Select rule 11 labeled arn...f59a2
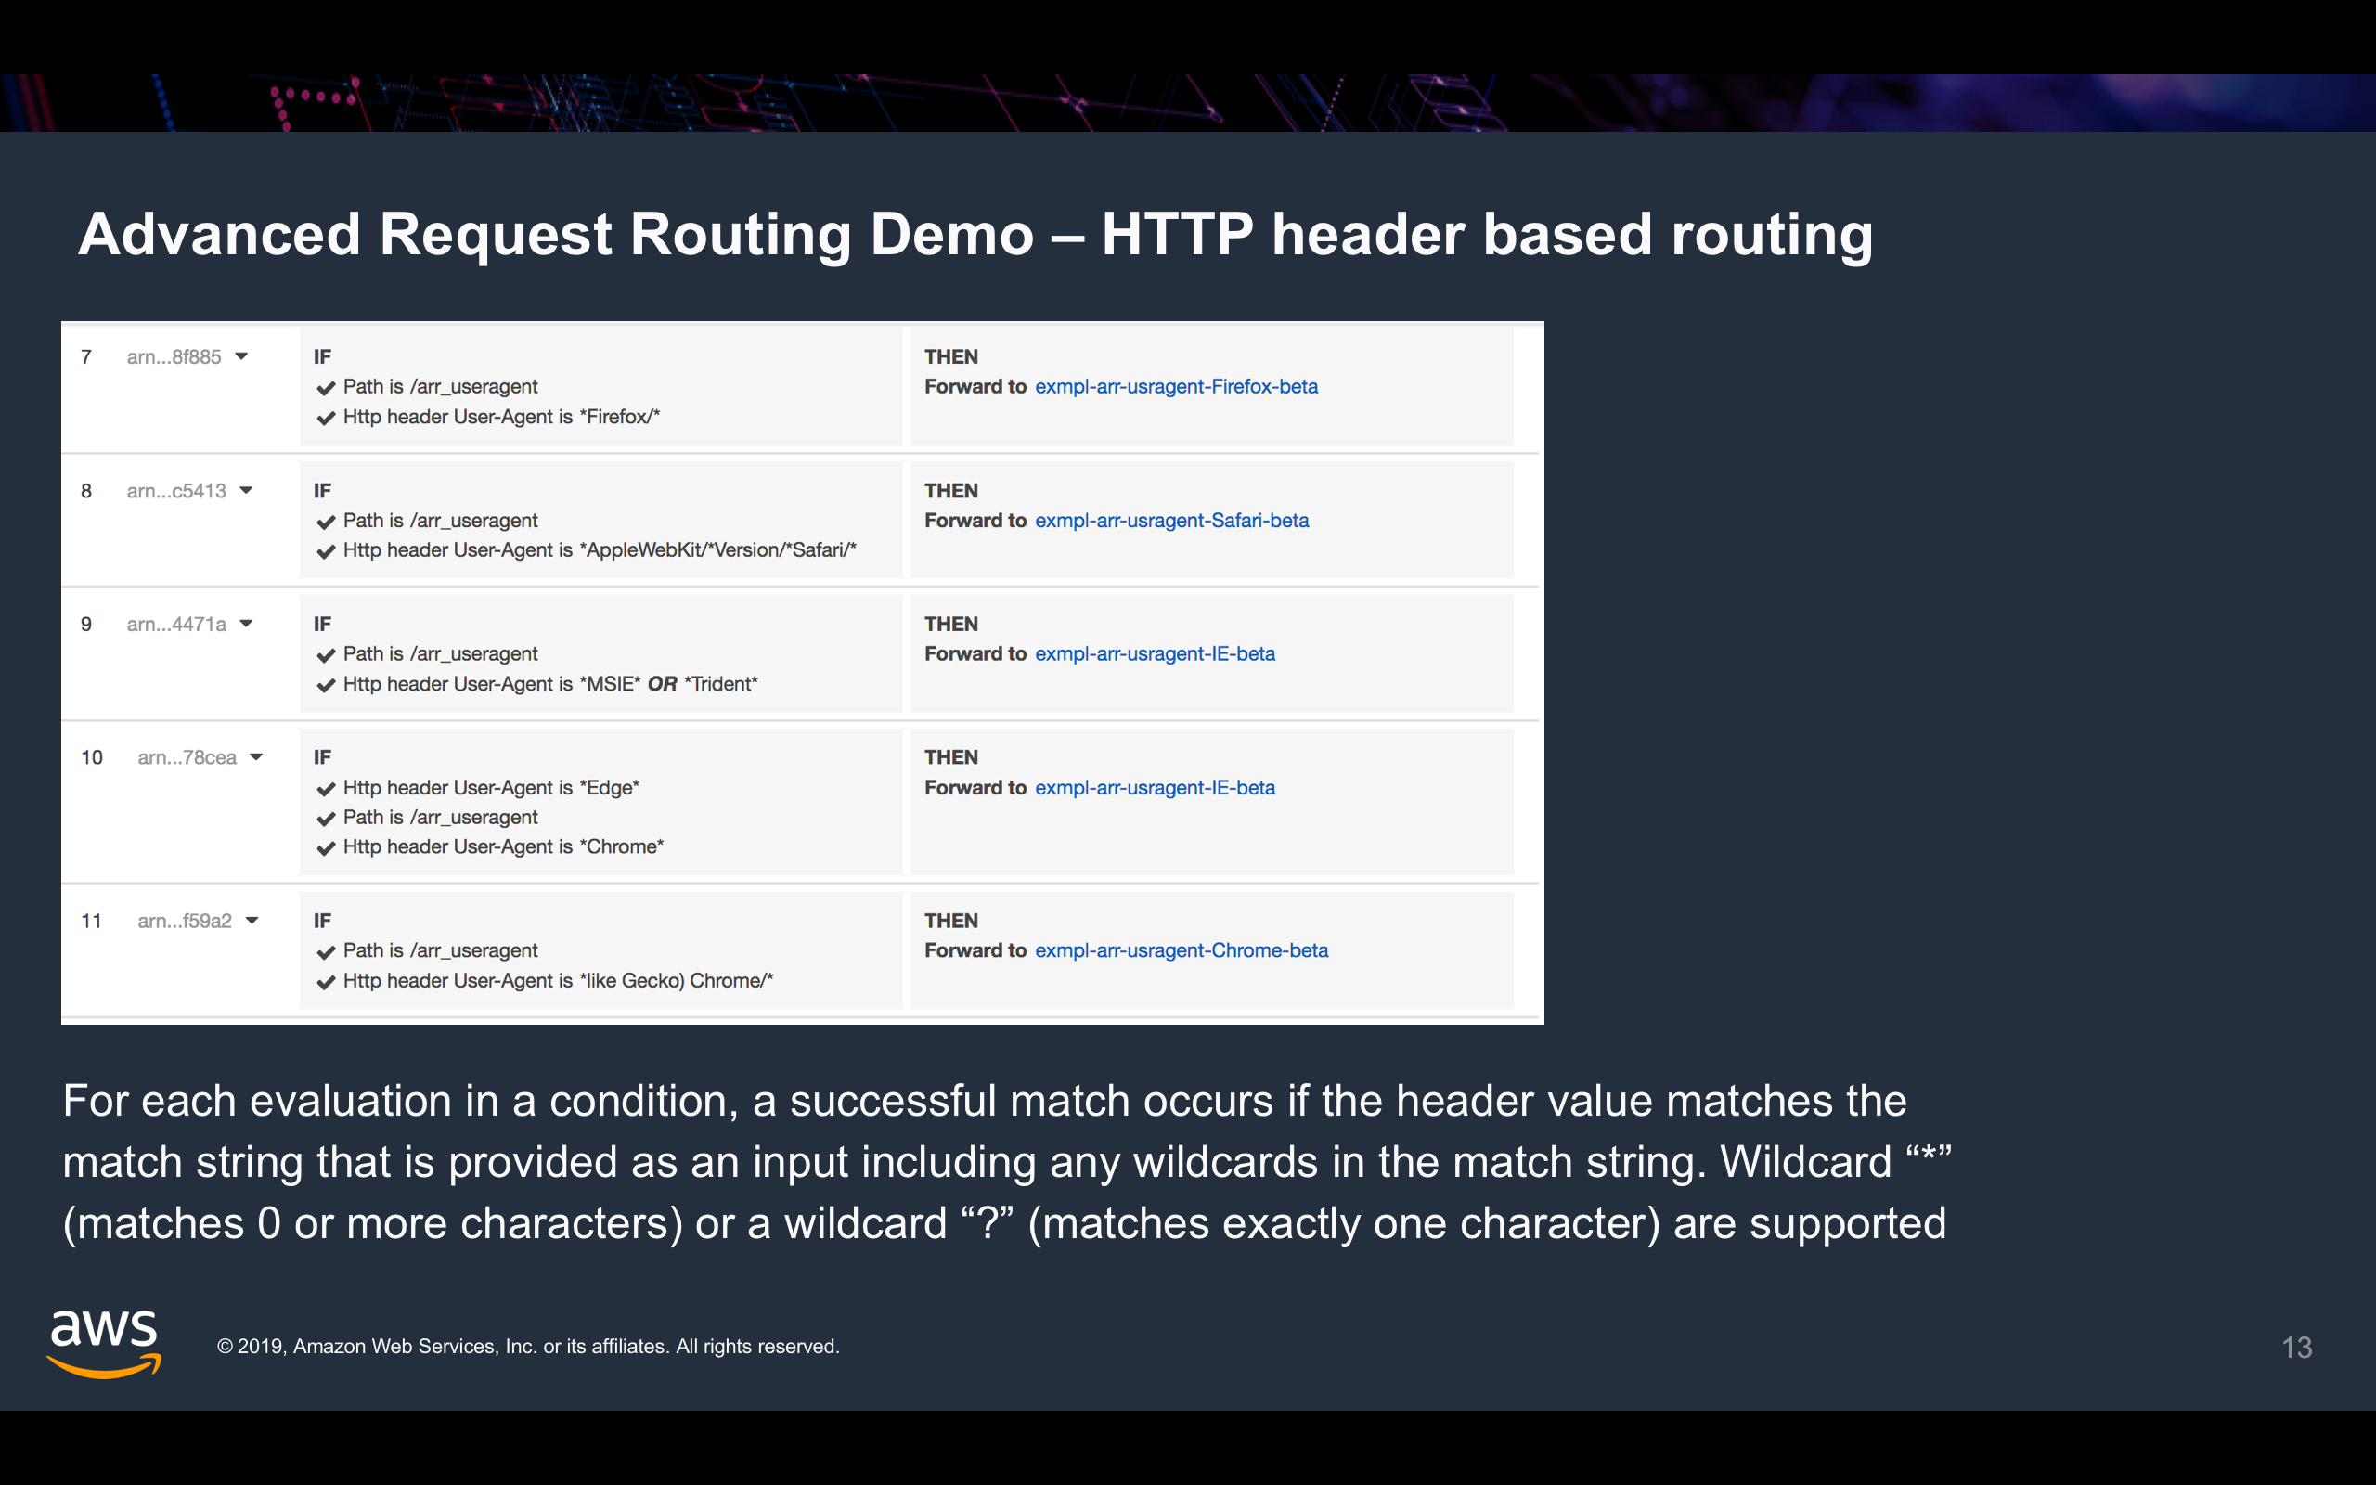The image size is (2376, 1485). [x=184, y=922]
